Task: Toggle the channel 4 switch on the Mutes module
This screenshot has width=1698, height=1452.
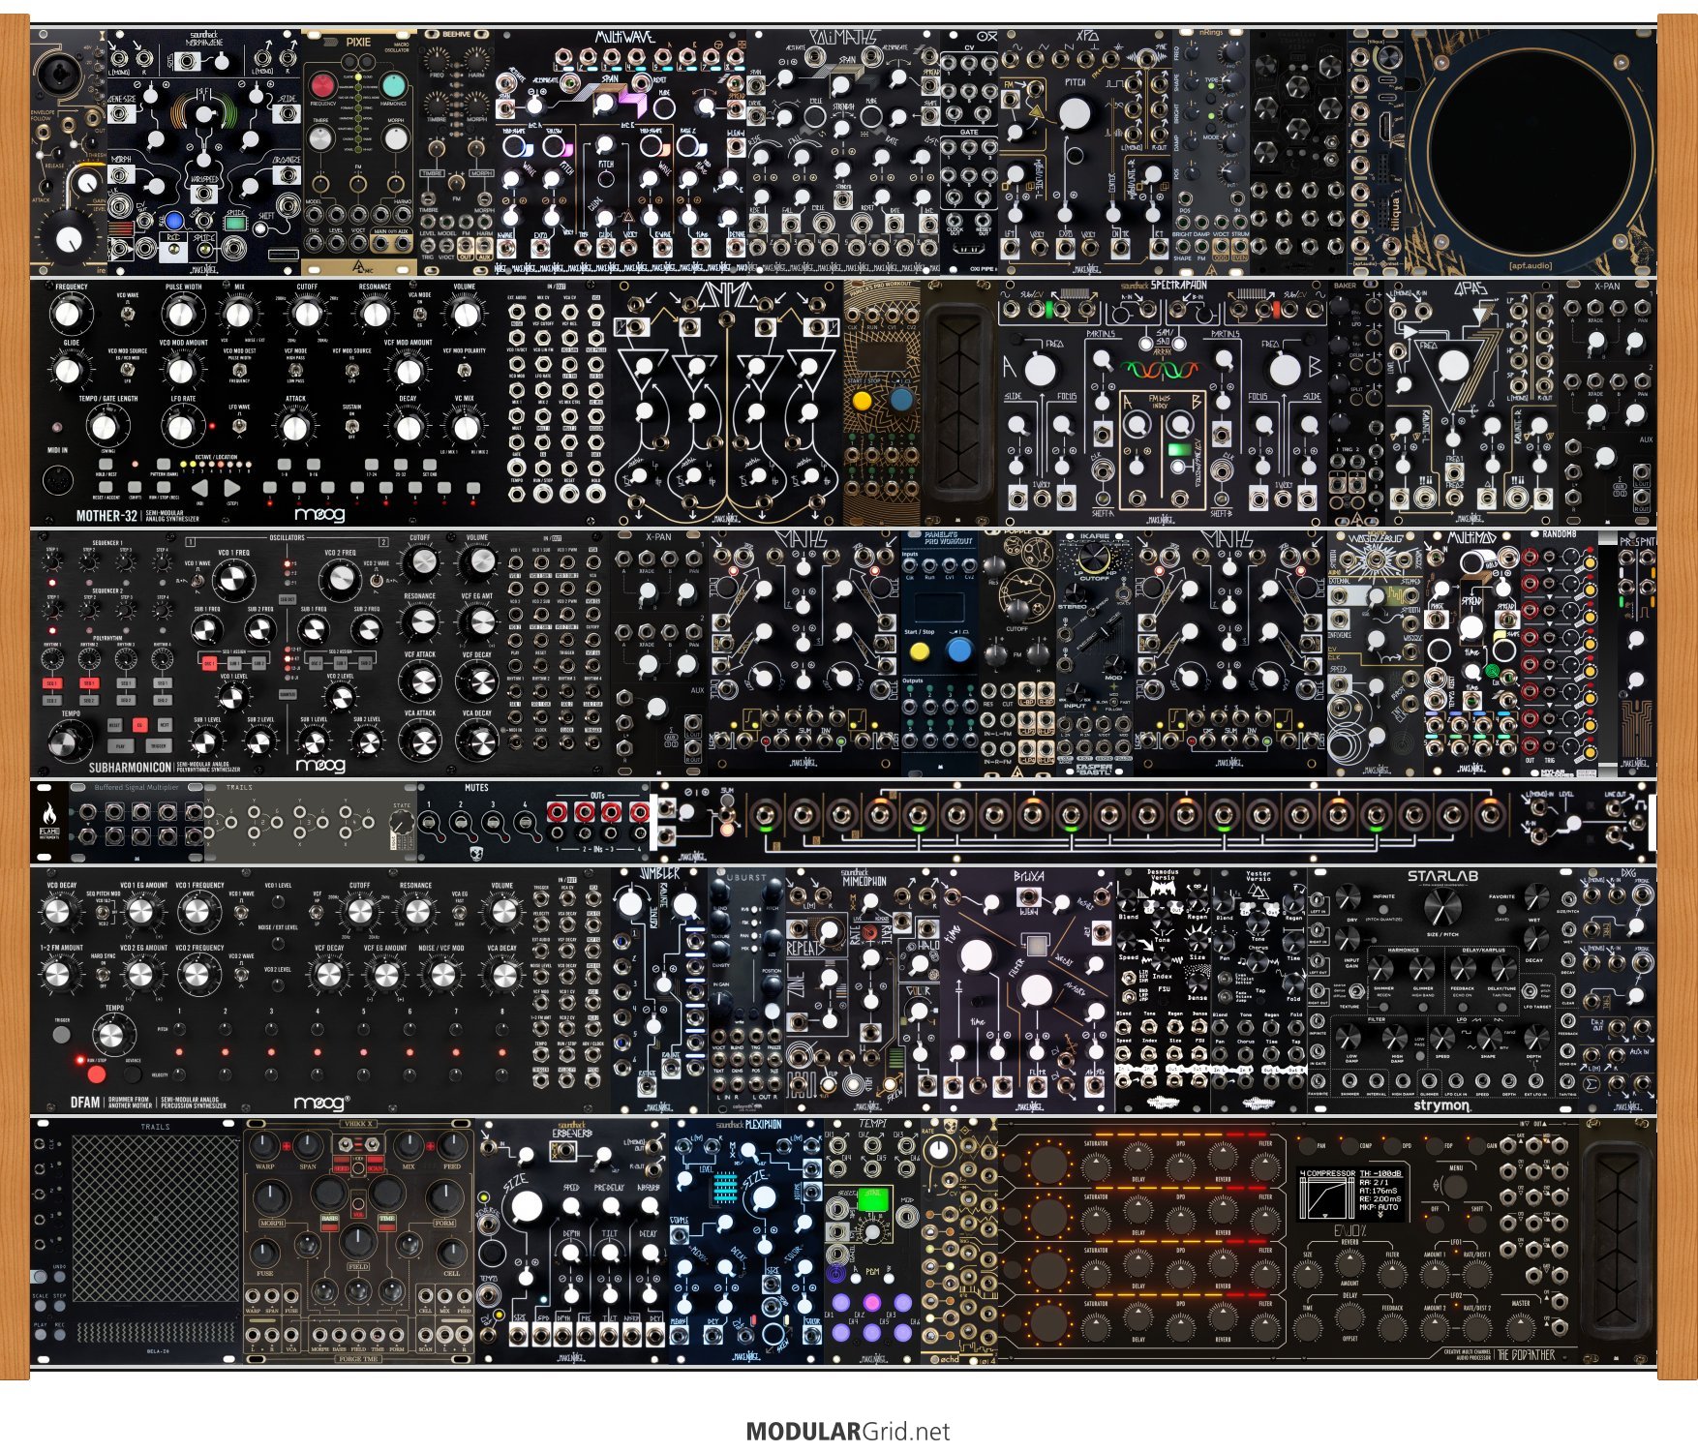Action: tap(525, 823)
